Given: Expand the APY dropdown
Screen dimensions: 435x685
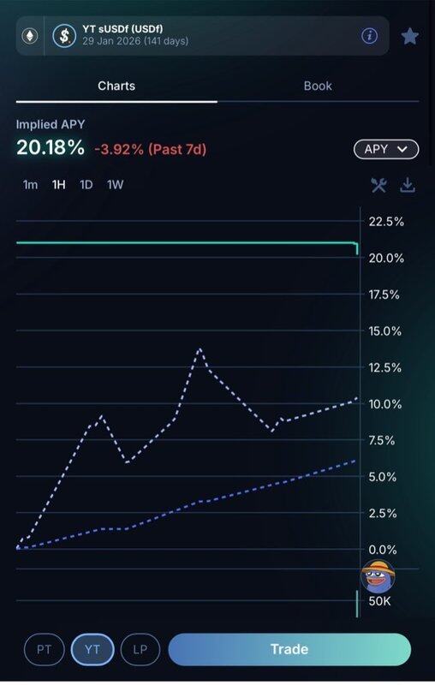Looking at the screenshot, I should click(x=386, y=149).
